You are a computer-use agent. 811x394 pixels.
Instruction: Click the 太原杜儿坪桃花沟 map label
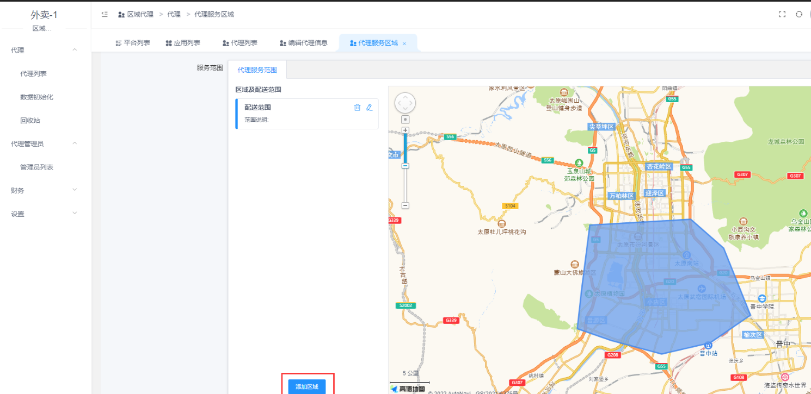pos(502,232)
